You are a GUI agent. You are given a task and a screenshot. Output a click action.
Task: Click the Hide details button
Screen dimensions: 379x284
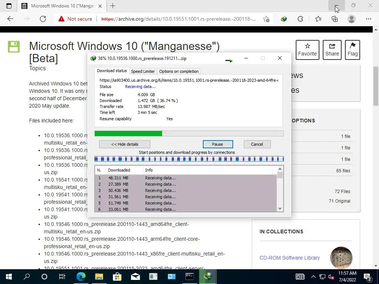coord(125,144)
